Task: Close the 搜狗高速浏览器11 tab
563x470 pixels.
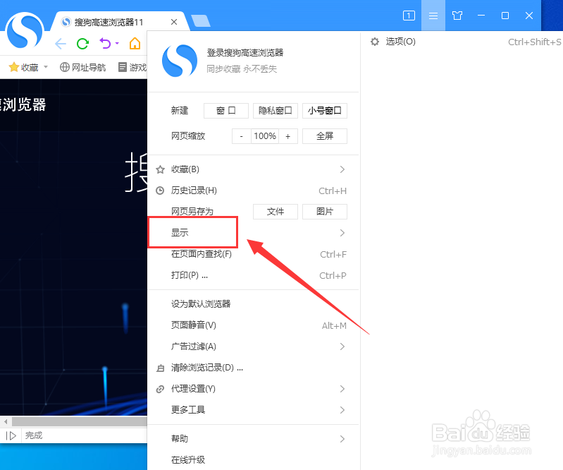Action: pos(174,22)
